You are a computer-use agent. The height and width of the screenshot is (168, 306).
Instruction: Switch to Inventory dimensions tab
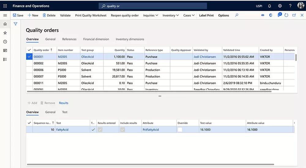[x=130, y=39]
